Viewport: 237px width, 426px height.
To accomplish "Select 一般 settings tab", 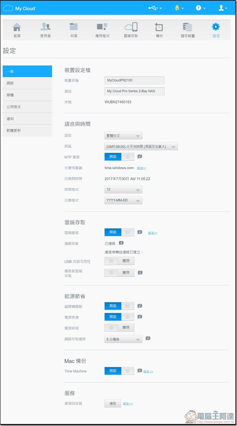I will coord(27,71).
